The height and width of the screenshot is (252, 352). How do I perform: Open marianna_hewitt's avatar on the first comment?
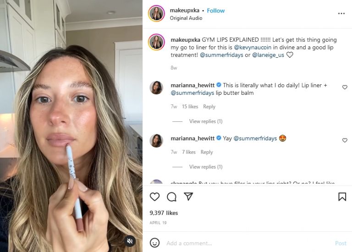coord(156,88)
